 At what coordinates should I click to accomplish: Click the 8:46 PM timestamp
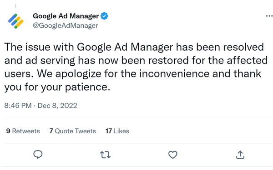pos(18,106)
